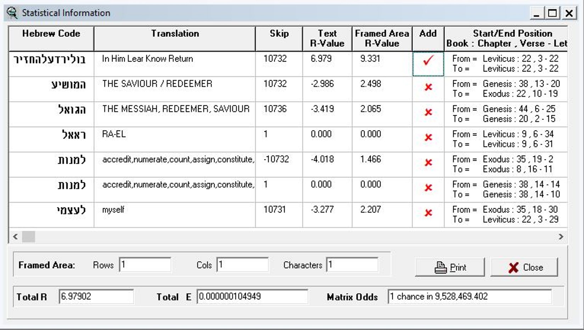This screenshot has width=584, height=330.
Task: Click the position "Exodus : 8 , 16 - 11"
Action: tap(518, 169)
